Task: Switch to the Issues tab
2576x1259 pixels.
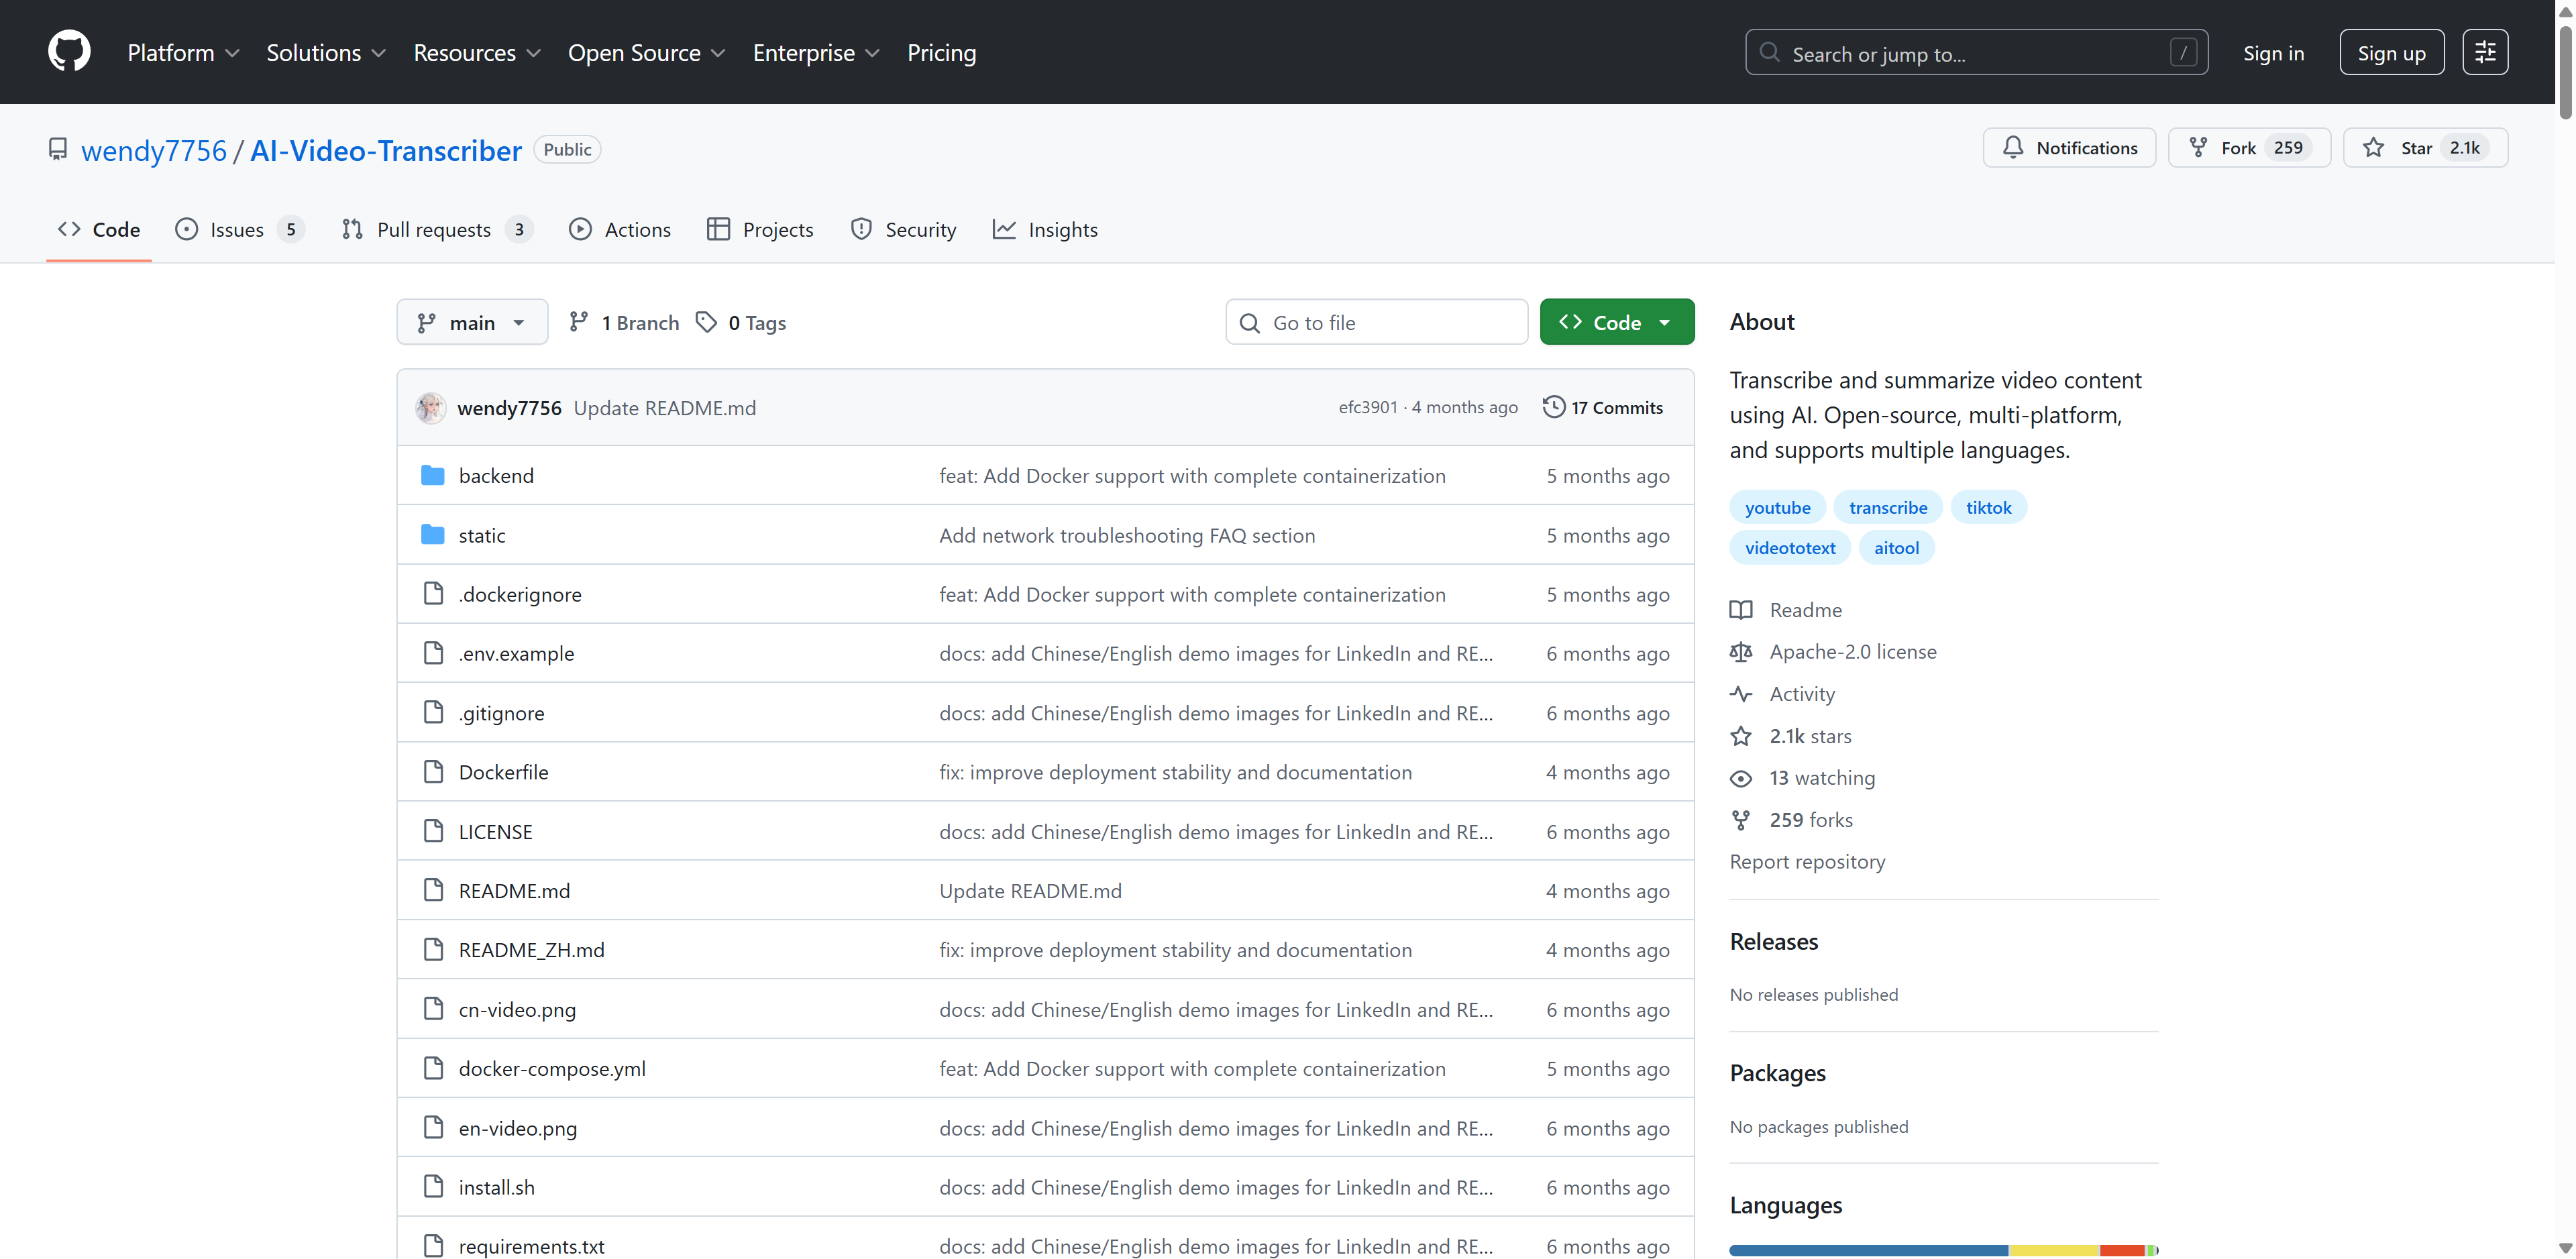Action: click(238, 230)
